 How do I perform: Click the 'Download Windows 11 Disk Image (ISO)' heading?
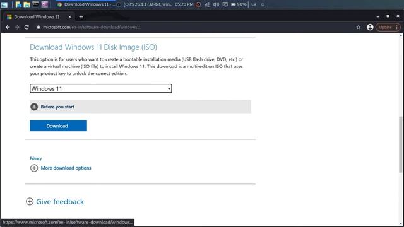93,47
